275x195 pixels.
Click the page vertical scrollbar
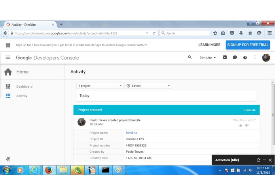click(273, 114)
